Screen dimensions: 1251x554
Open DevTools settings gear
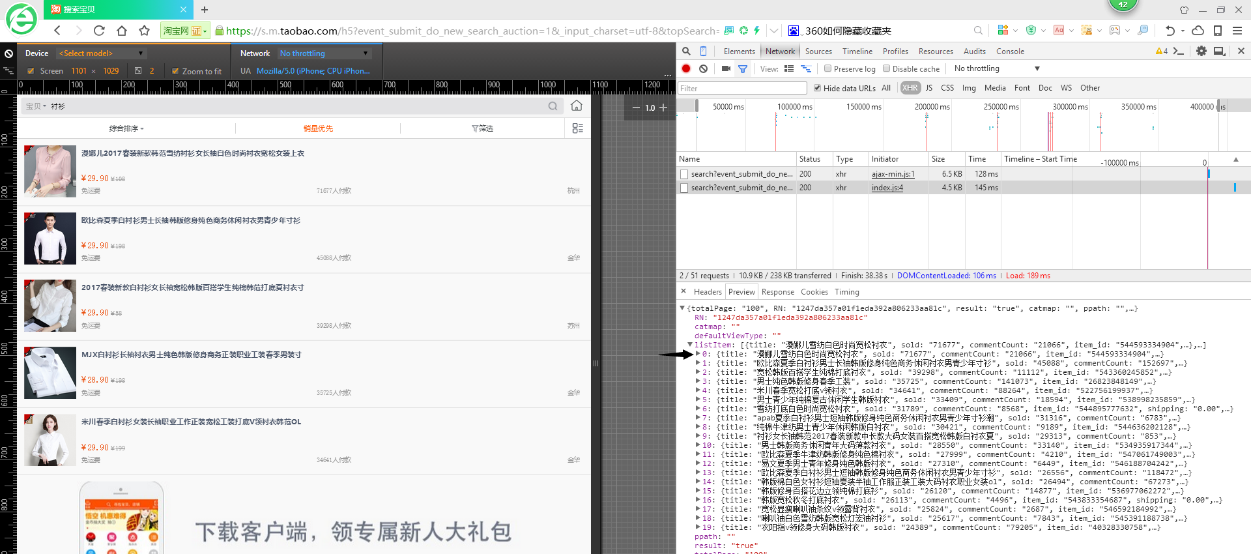tap(1201, 51)
